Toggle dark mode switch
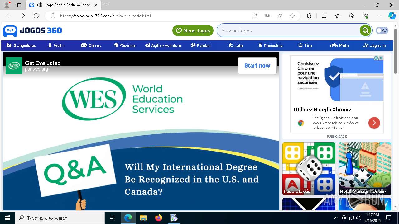The width and height of the screenshot is (399, 224). click(x=382, y=30)
